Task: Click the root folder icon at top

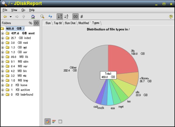Action: click(x=2, y=28)
